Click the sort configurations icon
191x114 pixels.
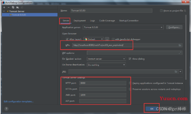[x=22, y=7]
